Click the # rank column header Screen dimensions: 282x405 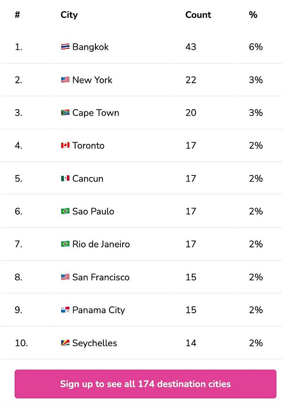[x=17, y=15]
